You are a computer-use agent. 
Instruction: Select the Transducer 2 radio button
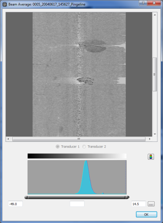tap(84, 147)
